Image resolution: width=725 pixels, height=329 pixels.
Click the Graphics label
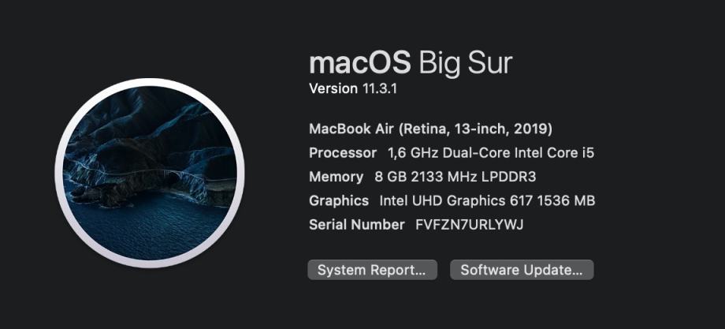click(339, 200)
